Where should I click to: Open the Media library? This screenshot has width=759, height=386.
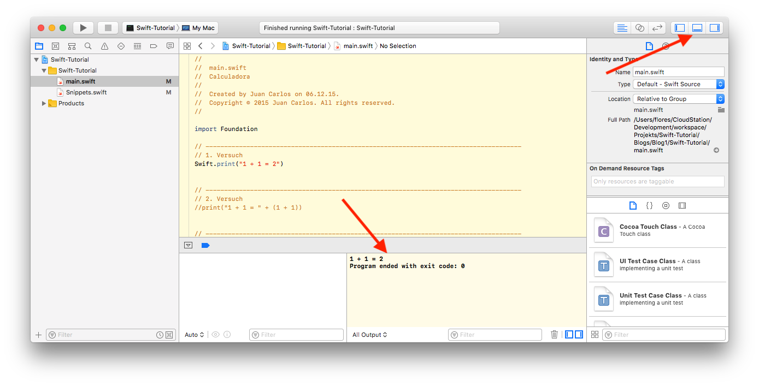(682, 205)
